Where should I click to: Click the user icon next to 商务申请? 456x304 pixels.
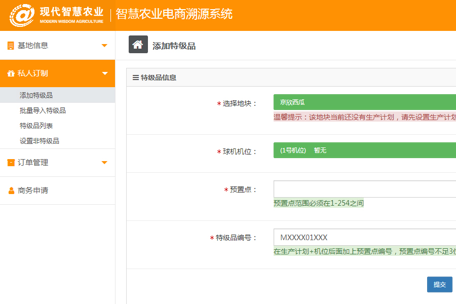11,191
